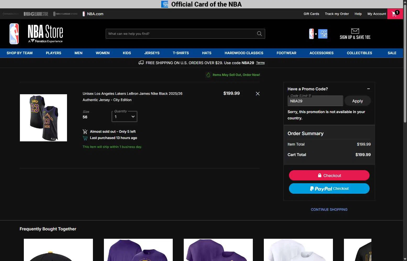Click the Continue Shopping link
This screenshot has height=261, width=407.
tap(329, 209)
